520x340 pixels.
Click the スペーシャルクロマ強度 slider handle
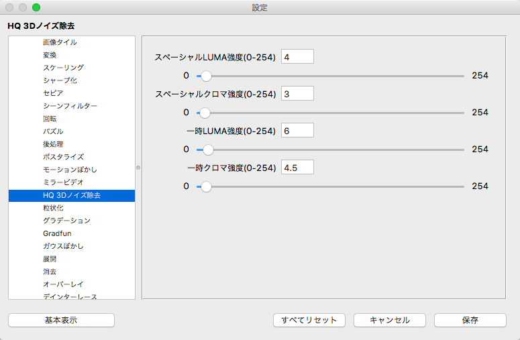205,113
